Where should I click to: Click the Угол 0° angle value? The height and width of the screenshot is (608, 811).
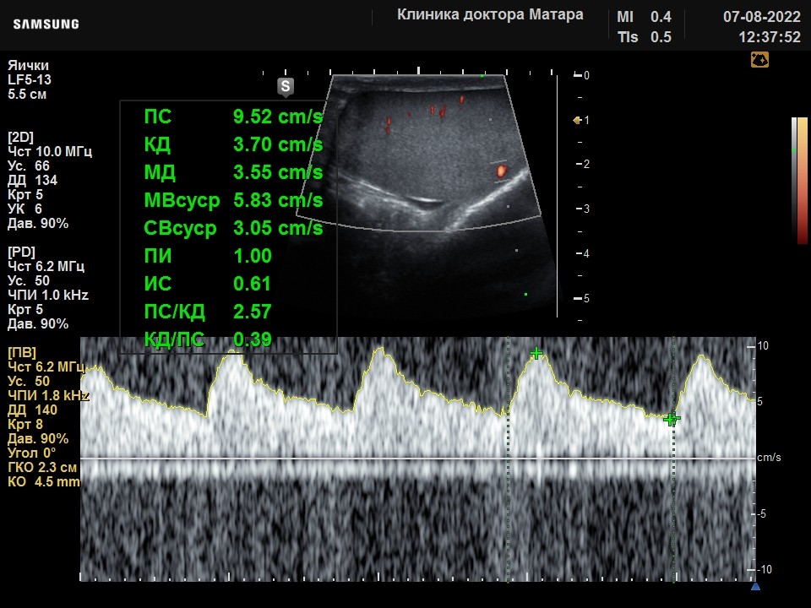click(31, 453)
